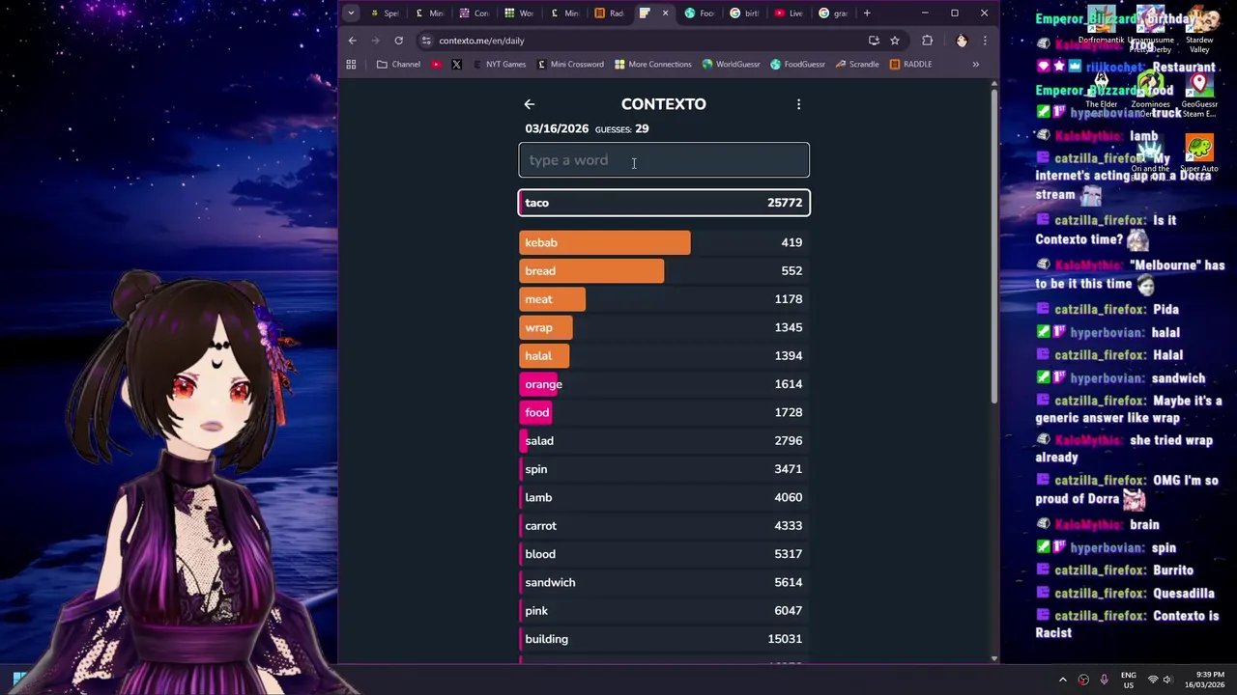The width and height of the screenshot is (1237, 695).
Task: Open a new browser tab
Action: (867, 13)
